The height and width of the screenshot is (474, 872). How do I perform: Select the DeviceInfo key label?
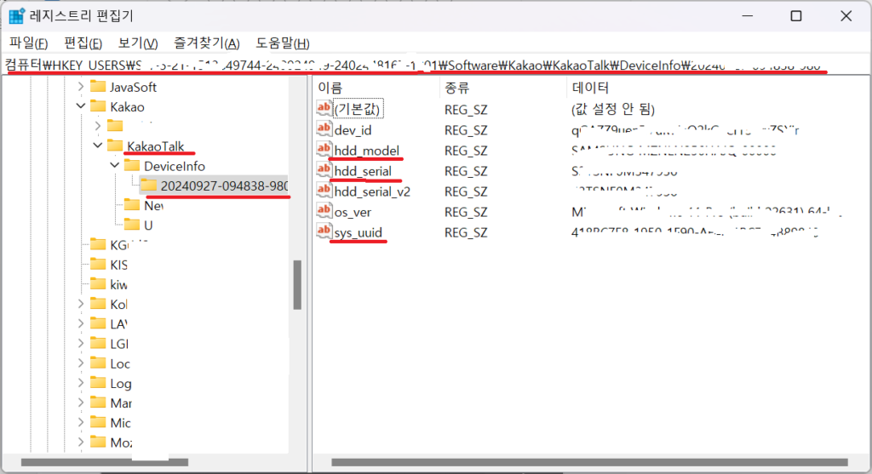pos(175,166)
